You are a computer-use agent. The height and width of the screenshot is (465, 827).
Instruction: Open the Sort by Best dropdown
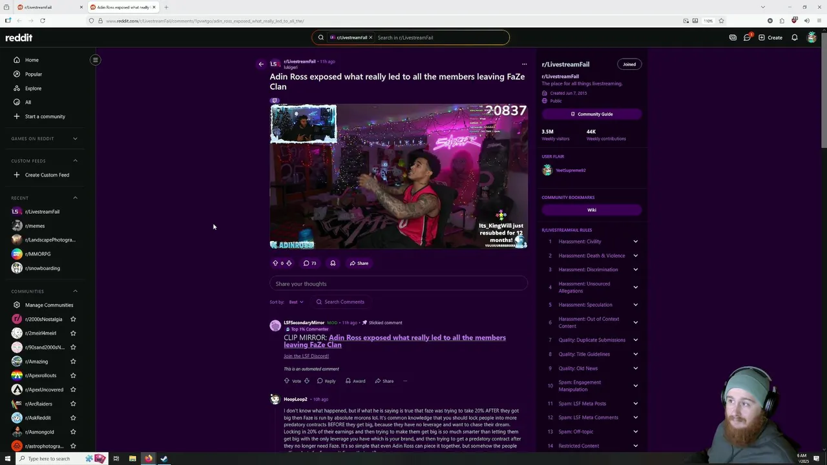point(296,302)
